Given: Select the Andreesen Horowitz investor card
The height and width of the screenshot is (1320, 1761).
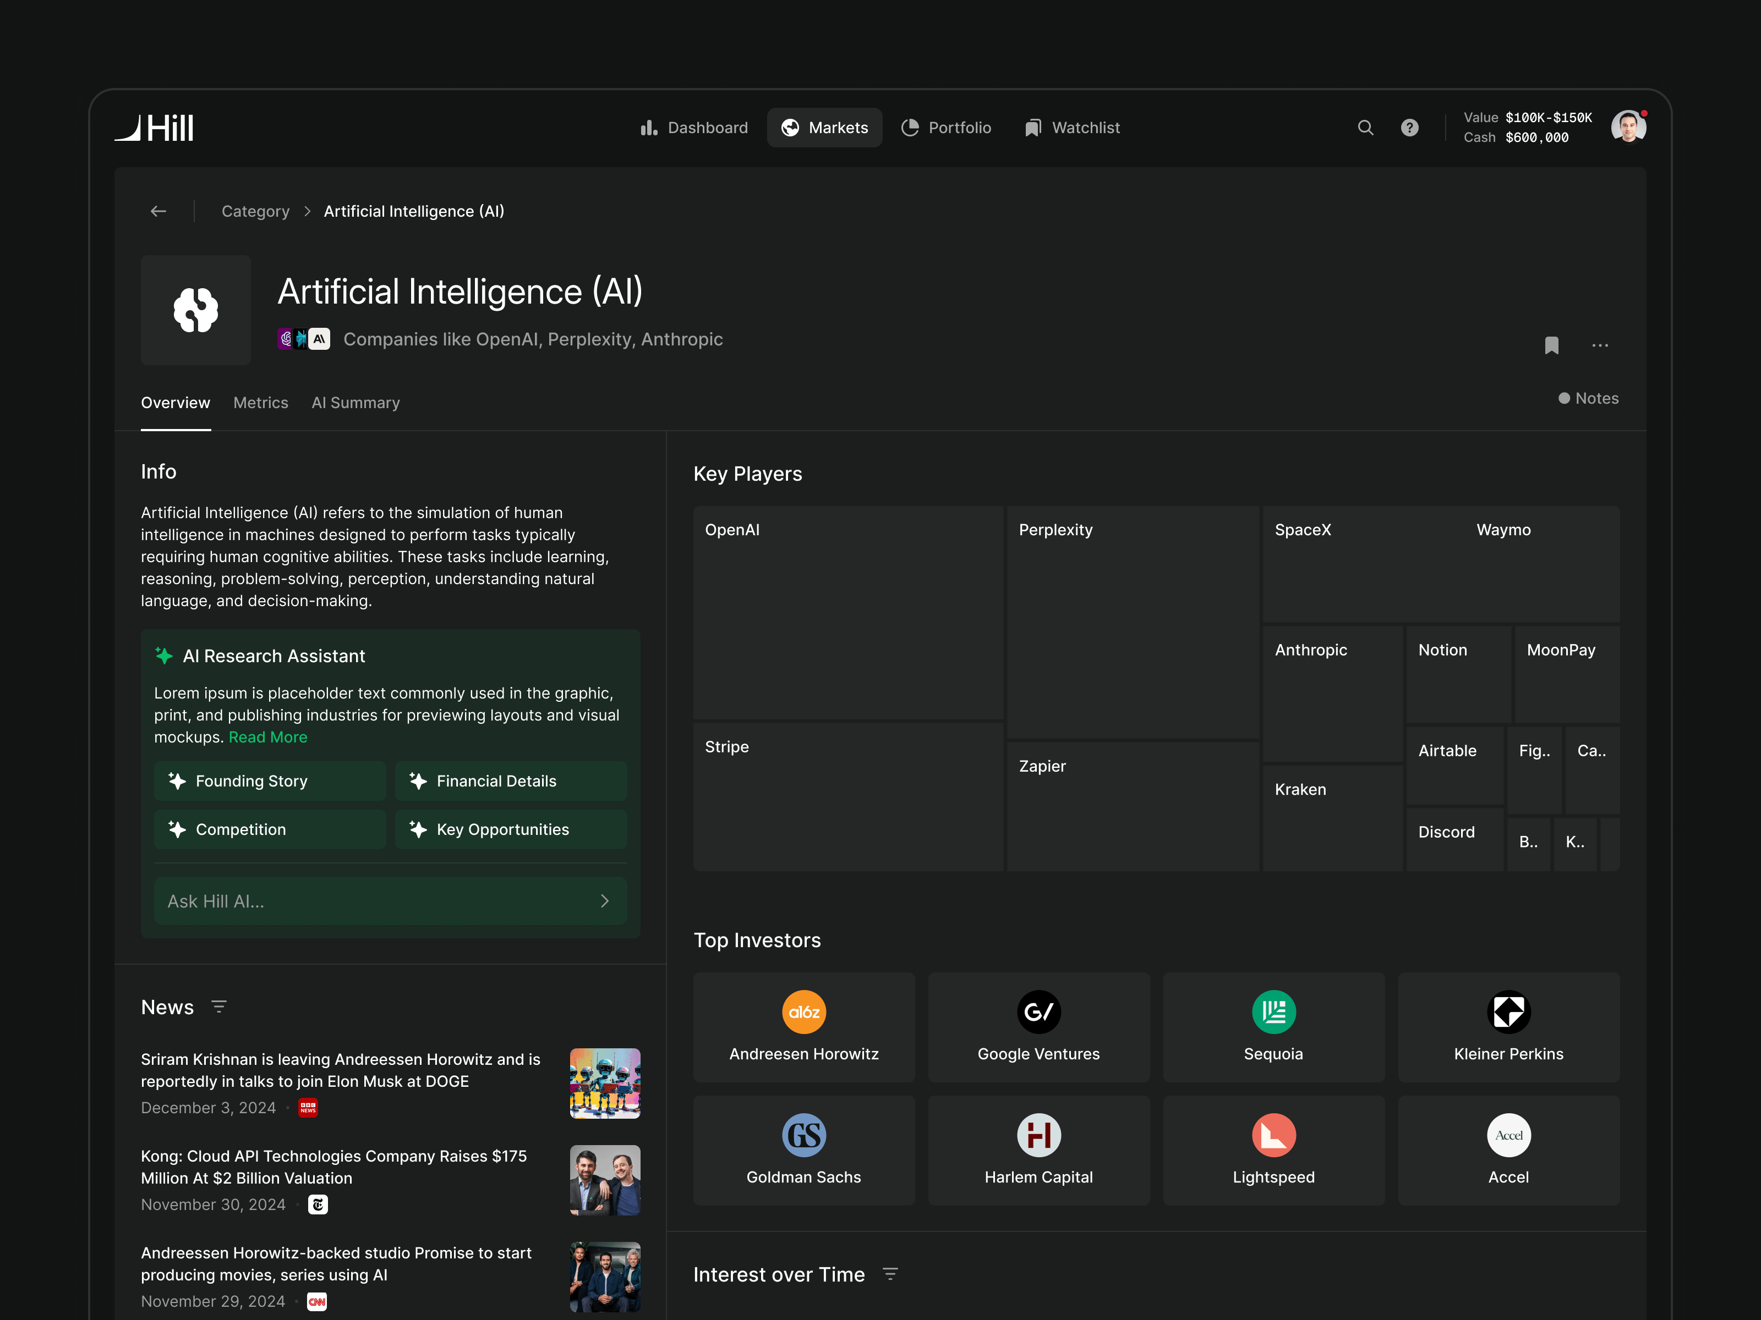Looking at the screenshot, I should pyautogui.click(x=803, y=1026).
